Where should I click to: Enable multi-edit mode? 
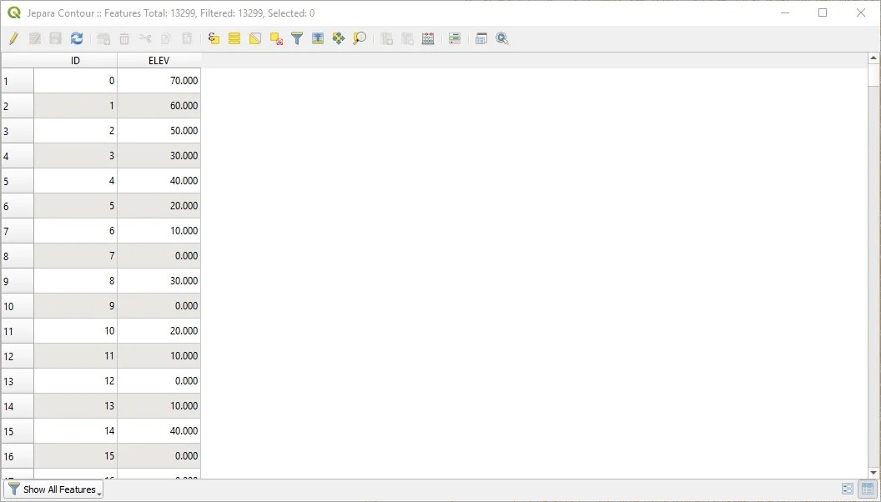click(x=34, y=38)
